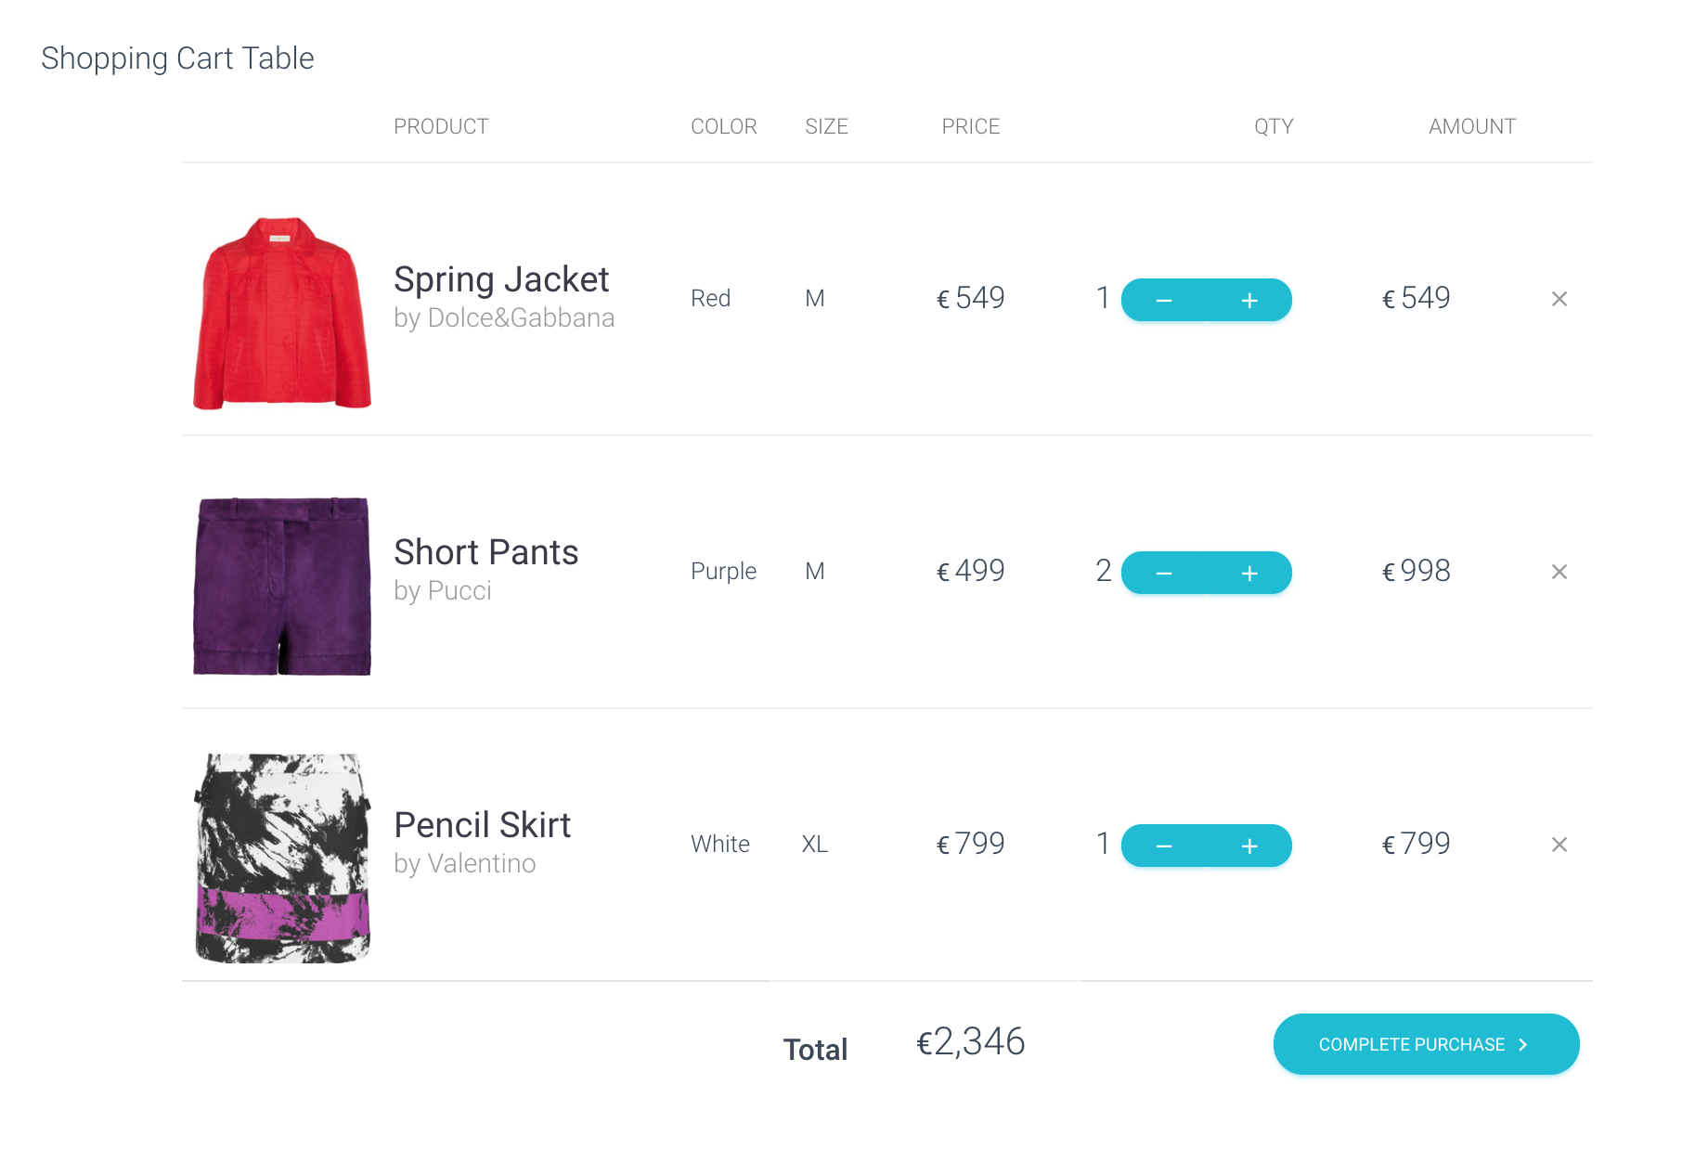The image size is (1682, 1149).
Task: Decrease Pencil Skirt quantity with minus
Action: pos(1164,846)
